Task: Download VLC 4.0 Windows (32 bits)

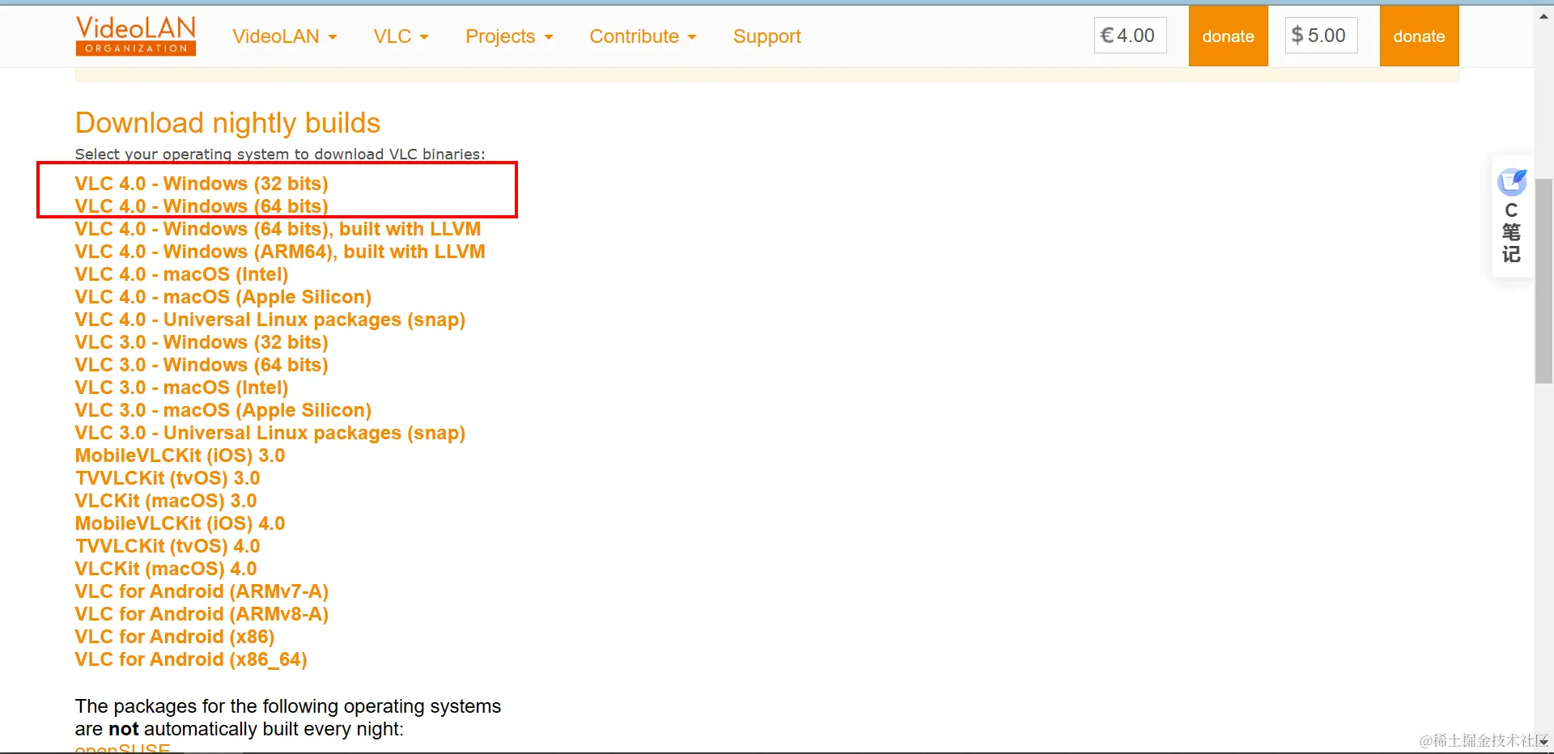Action: (202, 184)
